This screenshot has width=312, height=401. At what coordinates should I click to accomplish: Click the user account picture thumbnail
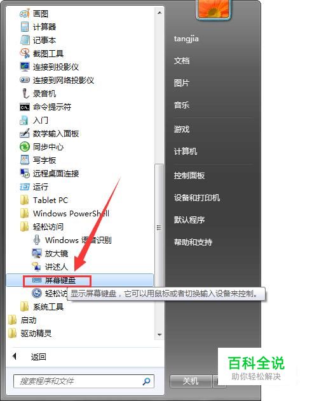pos(214,10)
